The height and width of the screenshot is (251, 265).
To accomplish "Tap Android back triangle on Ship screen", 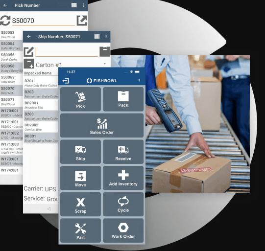I will click(49, 209).
